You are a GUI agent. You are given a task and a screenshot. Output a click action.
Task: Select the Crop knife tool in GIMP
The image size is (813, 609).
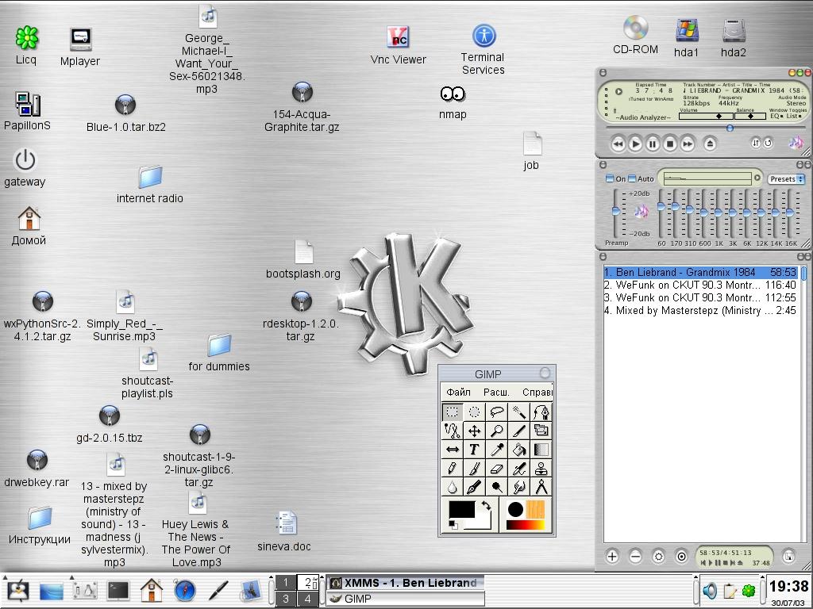[519, 431]
